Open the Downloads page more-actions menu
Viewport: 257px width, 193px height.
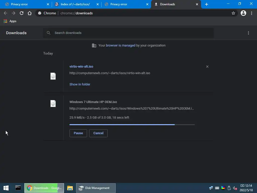(248, 33)
